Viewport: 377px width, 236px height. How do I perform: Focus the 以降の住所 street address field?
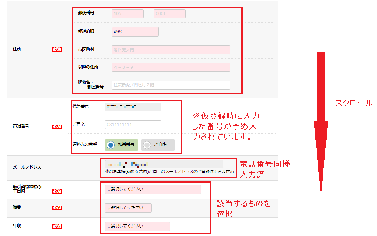tap(171, 68)
